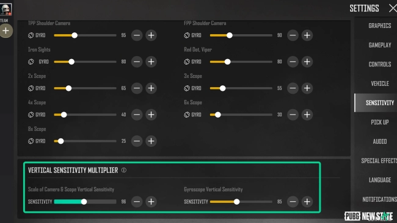Screen dimensions: 397x223
Task: Click the value 55 for 3x Scope
Action: pyautogui.click(x=280, y=88)
